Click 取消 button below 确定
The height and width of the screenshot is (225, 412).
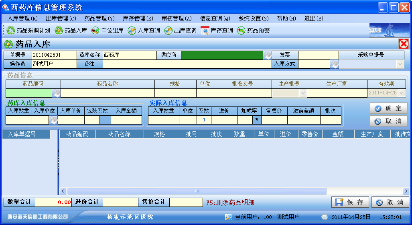coord(389,121)
